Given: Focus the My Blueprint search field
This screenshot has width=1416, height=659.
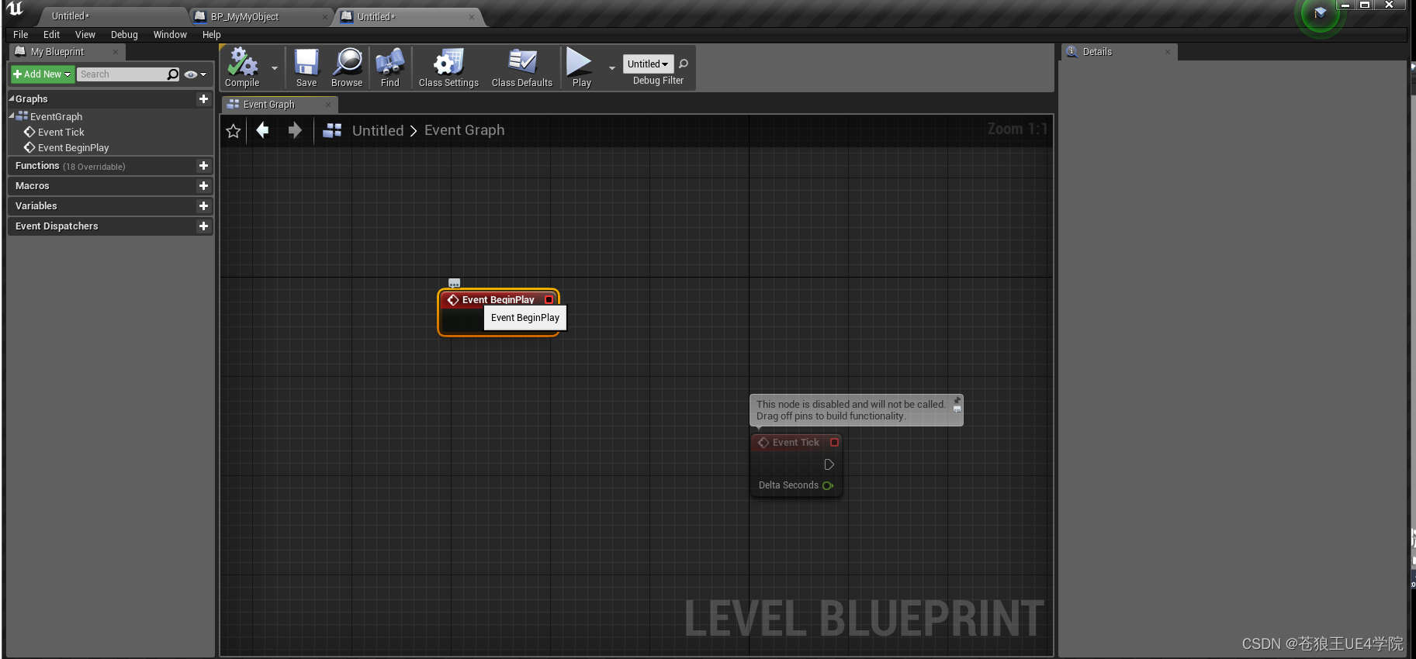Looking at the screenshot, I should point(122,74).
